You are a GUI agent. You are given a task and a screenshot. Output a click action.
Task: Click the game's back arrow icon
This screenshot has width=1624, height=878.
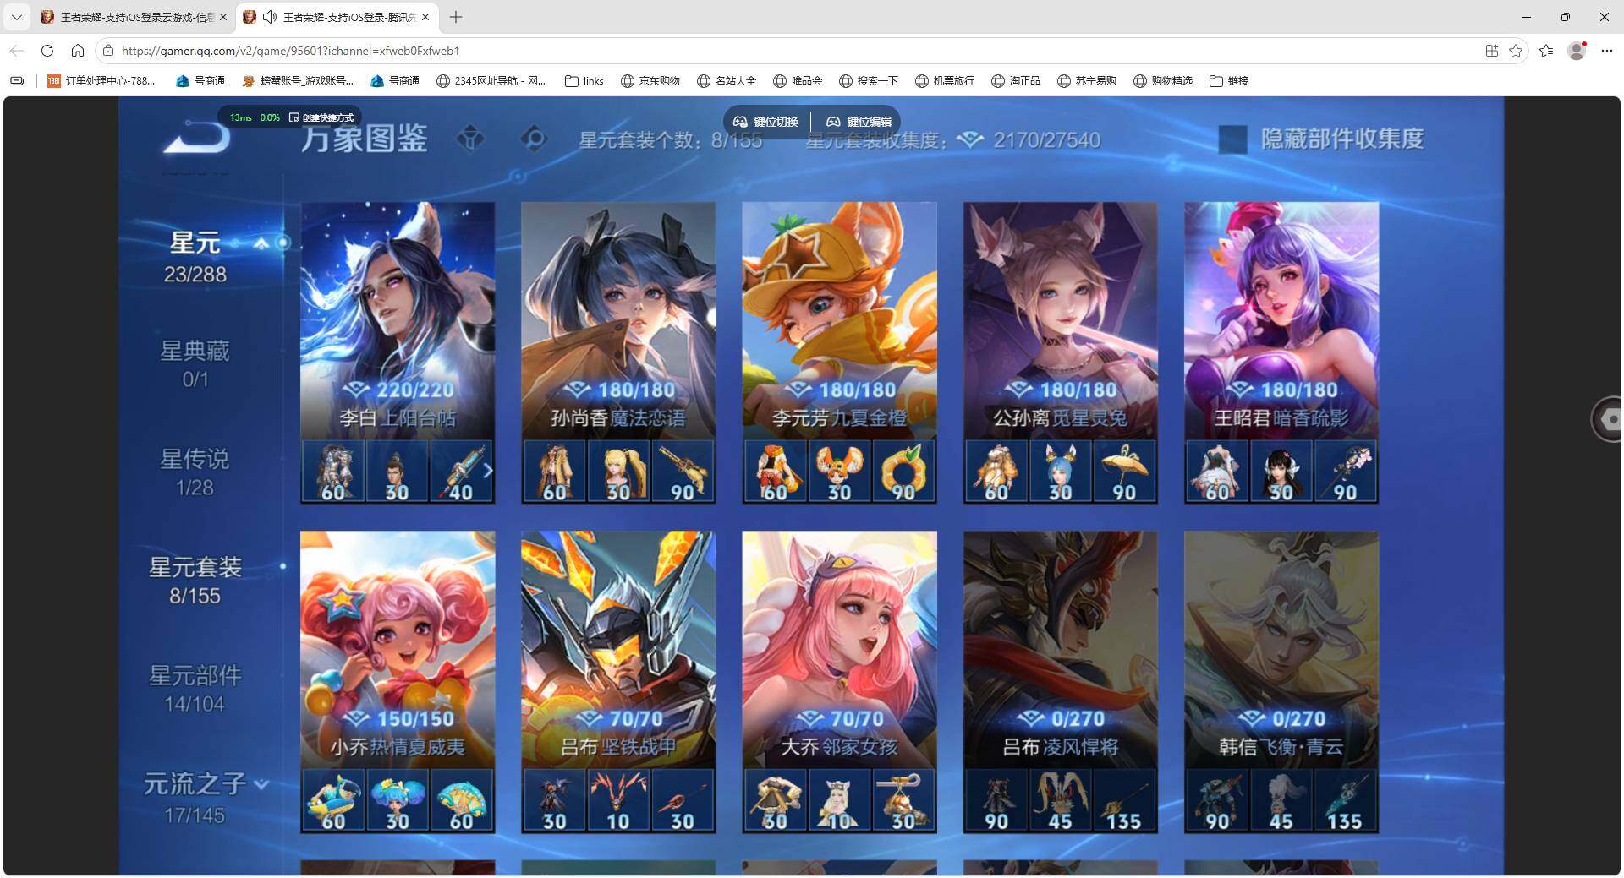198,137
